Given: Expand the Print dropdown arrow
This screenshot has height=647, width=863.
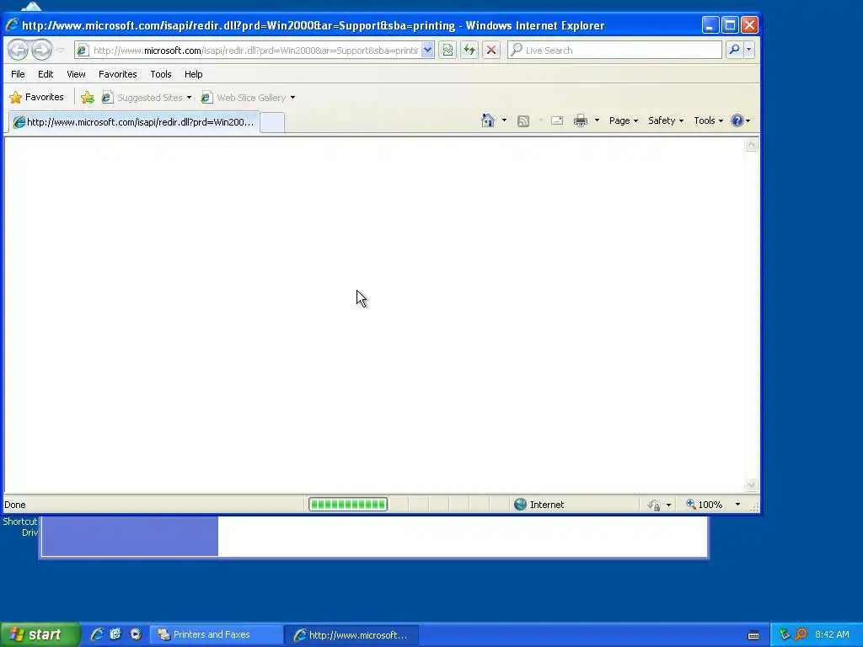Looking at the screenshot, I should click(597, 120).
